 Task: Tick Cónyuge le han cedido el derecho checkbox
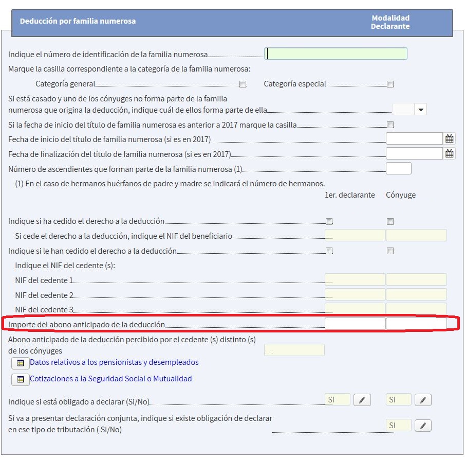tap(390, 251)
